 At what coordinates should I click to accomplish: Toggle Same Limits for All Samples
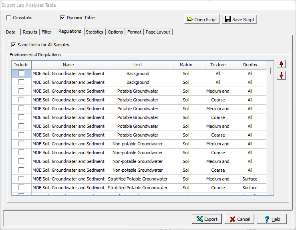click(14, 45)
